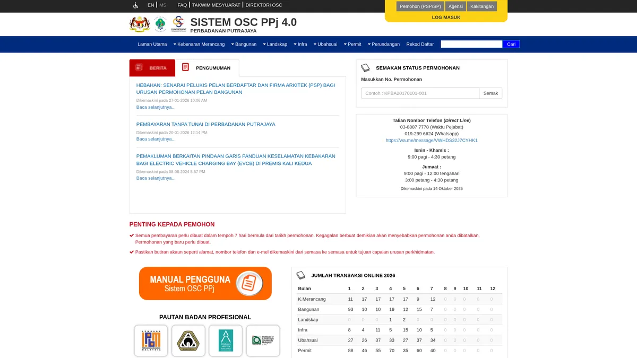Viewport: 637px width, 358px height.
Task: Focus the navigation bar search field
Action: tap(471, 44)
